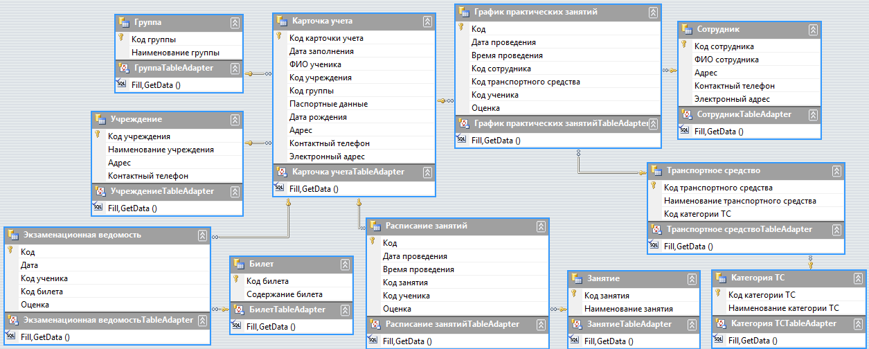Collapse the Расписание занятий table
This screenshot has width=869, height=349.
click(539, 226)
